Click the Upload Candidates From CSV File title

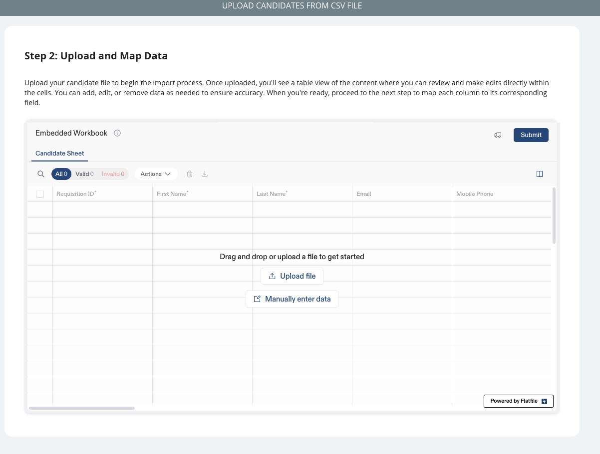(292, 6)
